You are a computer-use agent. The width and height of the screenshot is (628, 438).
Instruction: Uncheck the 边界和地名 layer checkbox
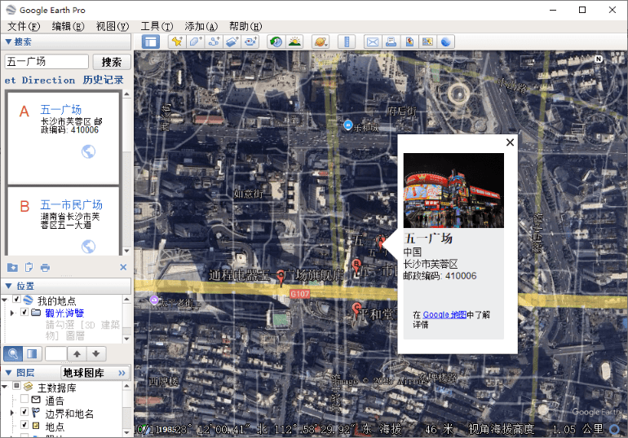click(x=24, y=413)
